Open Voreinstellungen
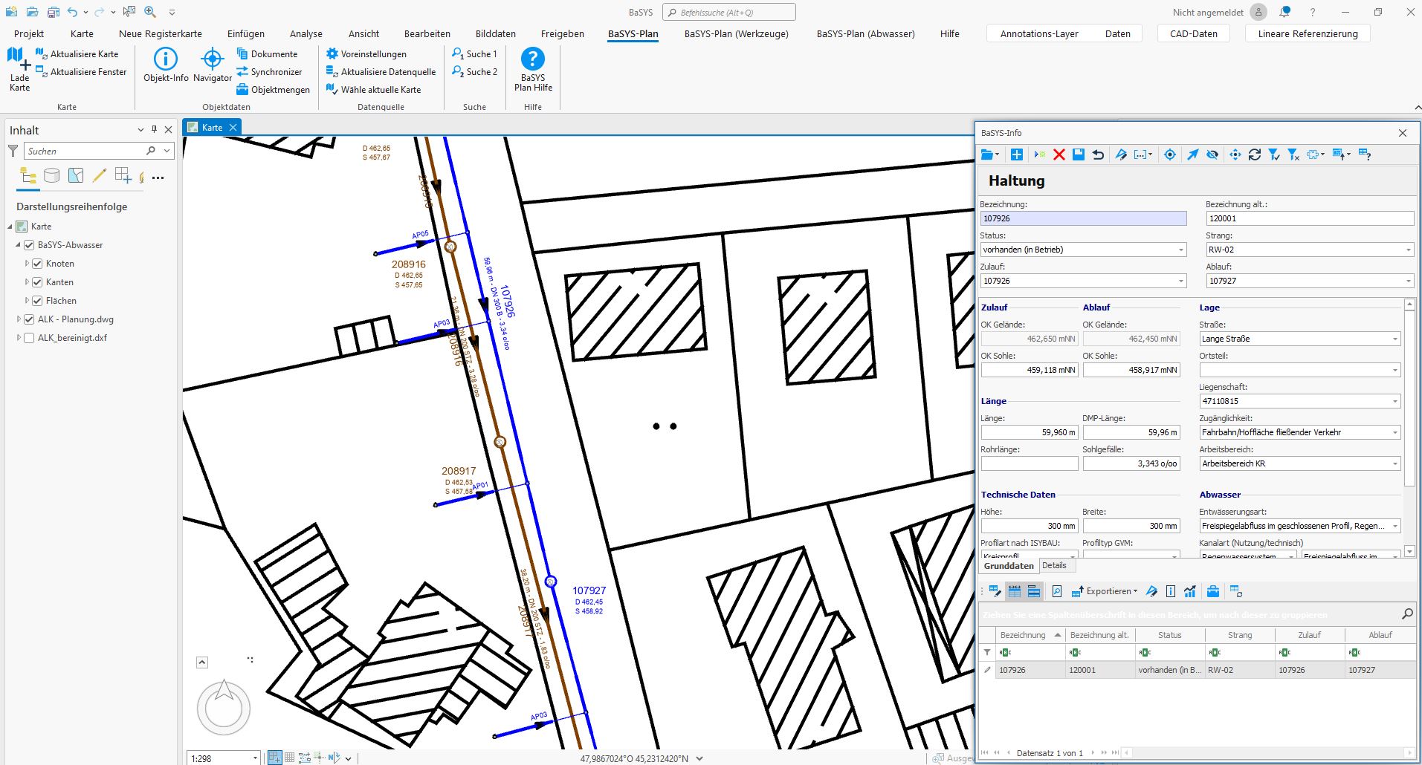1422x765 pixels. (x=366, y=54)
